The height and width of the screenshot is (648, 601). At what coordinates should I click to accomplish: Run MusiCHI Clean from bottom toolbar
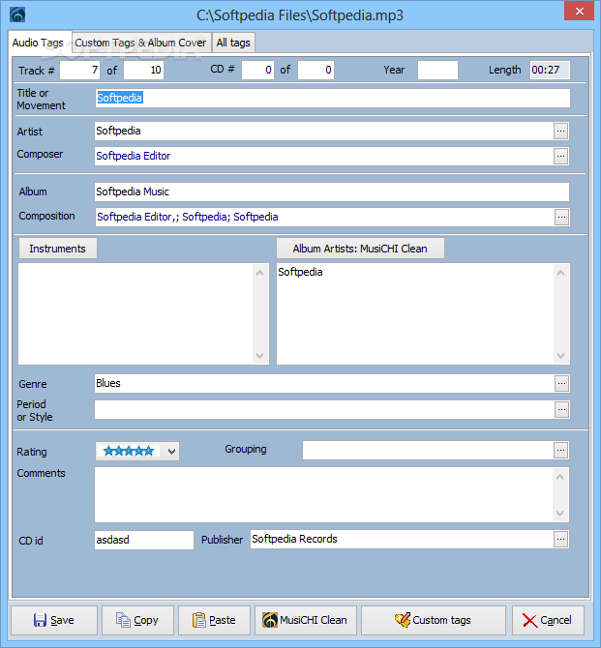pyautogui.click(x=306, y=620)
